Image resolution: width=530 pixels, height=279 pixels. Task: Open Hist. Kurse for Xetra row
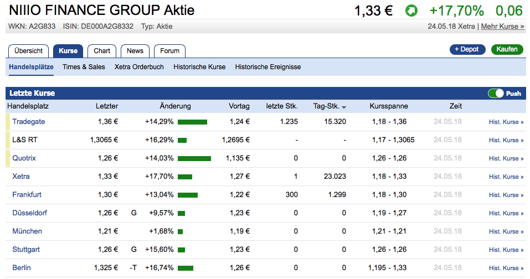pyautogui.click(x=506, y=177)
